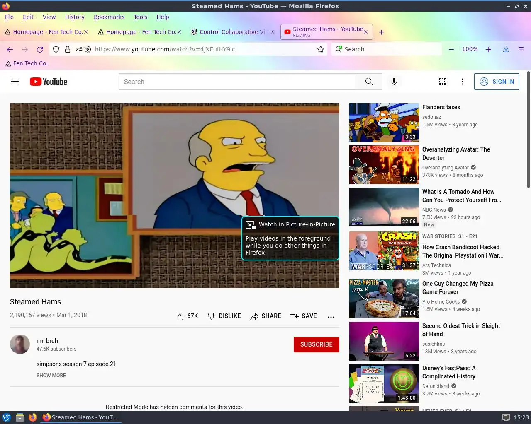Activate voice search microphone icon
The width and height of the screenshot is (531, 424).
[x=394, y=82]
